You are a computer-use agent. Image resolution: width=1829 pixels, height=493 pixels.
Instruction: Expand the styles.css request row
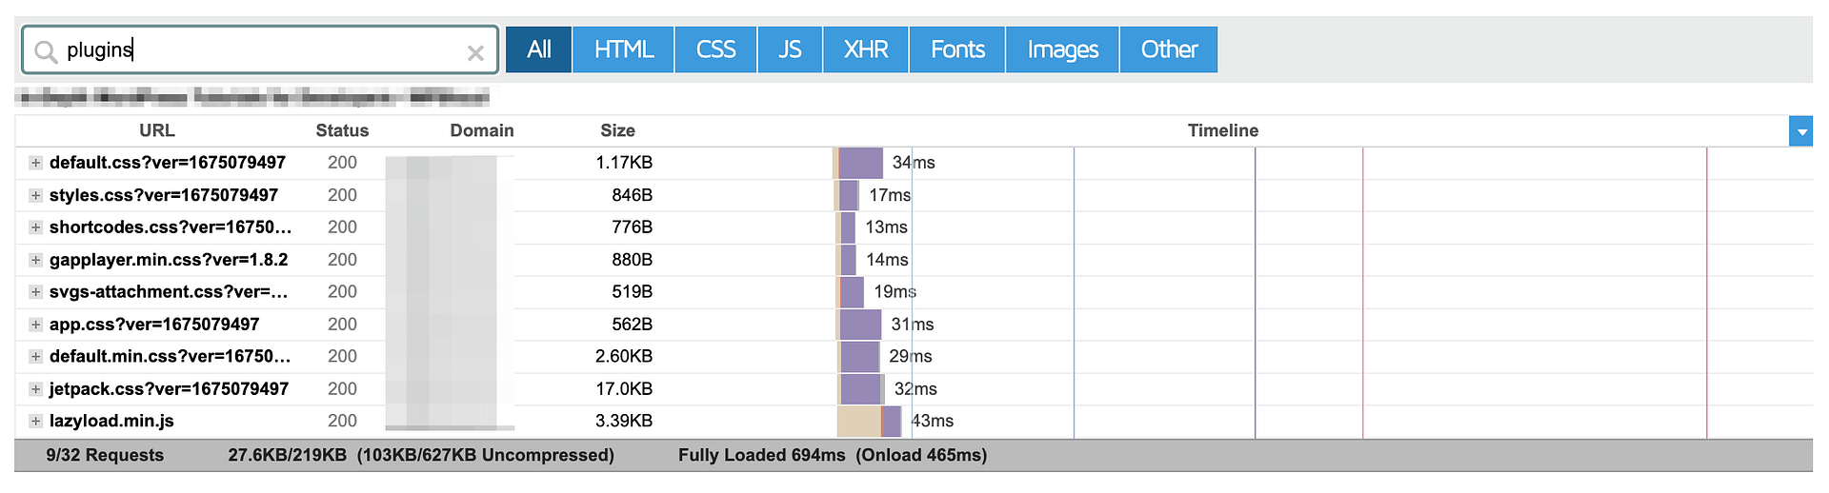(35, 195)
